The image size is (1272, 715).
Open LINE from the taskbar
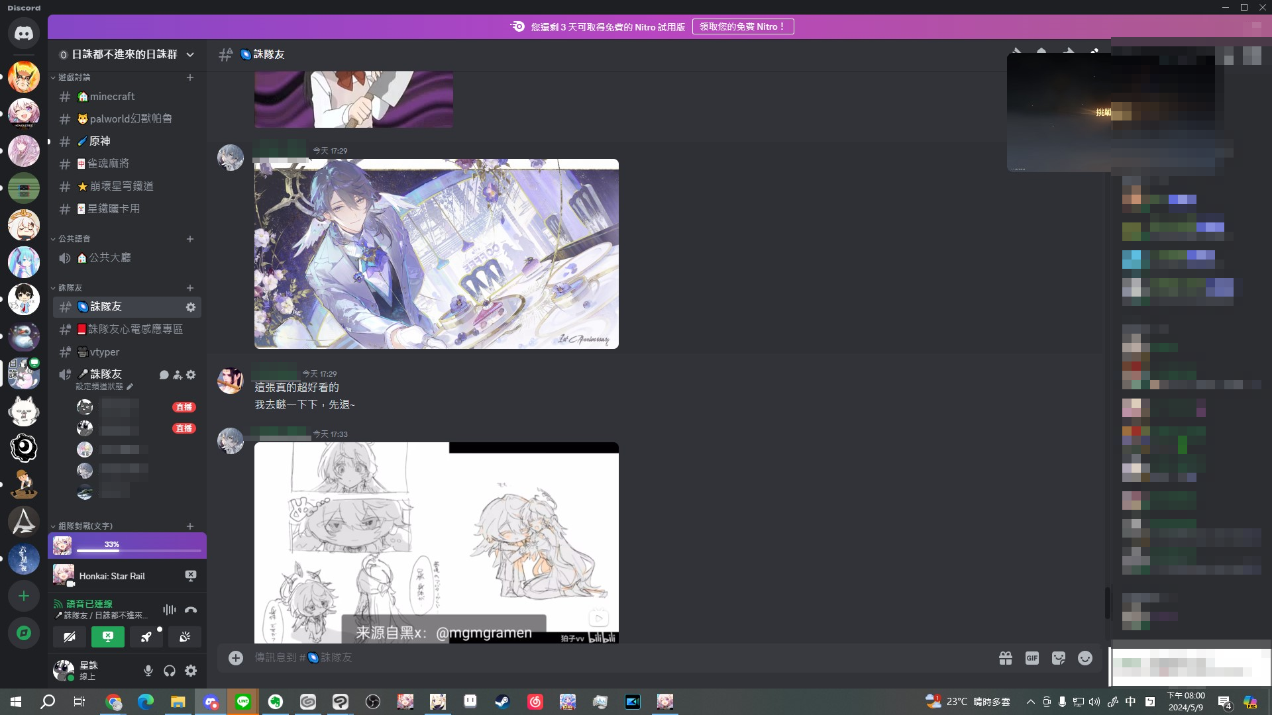[x=243, y=702]
